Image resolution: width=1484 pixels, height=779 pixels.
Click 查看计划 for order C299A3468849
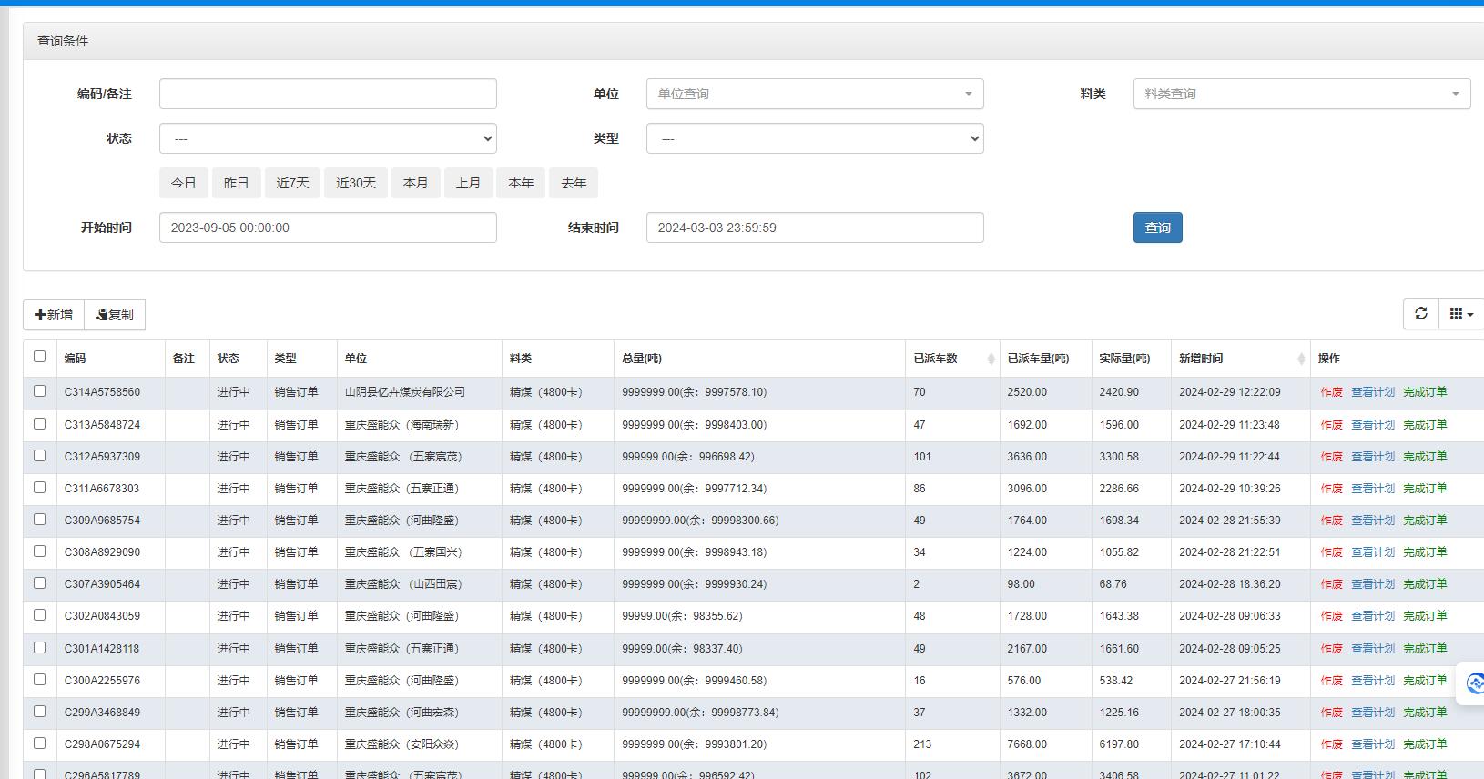tap(1372, 713)
